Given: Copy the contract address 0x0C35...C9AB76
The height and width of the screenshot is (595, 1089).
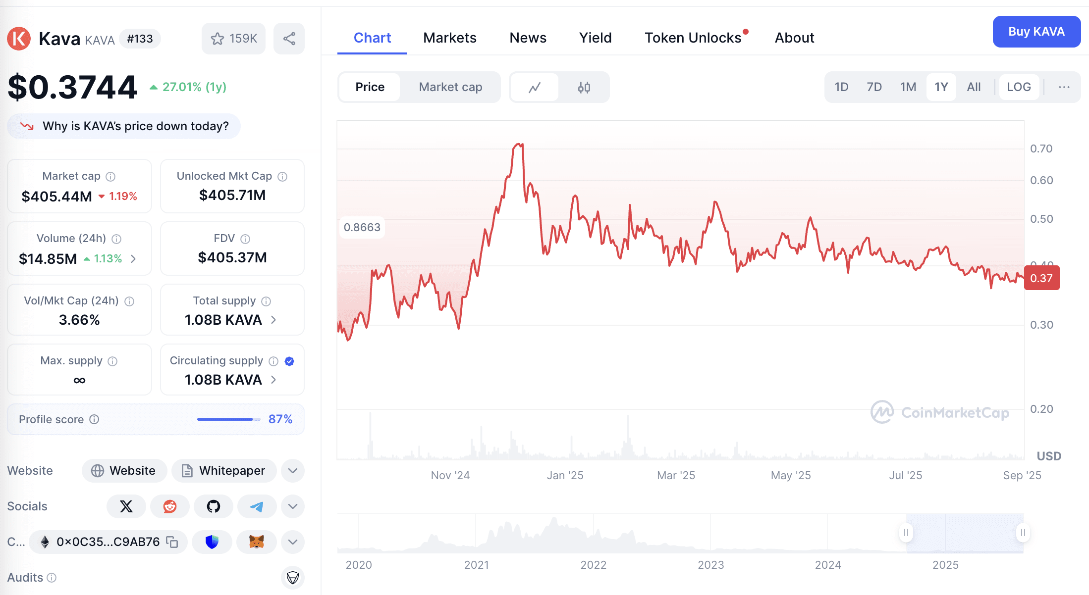Looking at the screenshot, I should tap(172, 542).
